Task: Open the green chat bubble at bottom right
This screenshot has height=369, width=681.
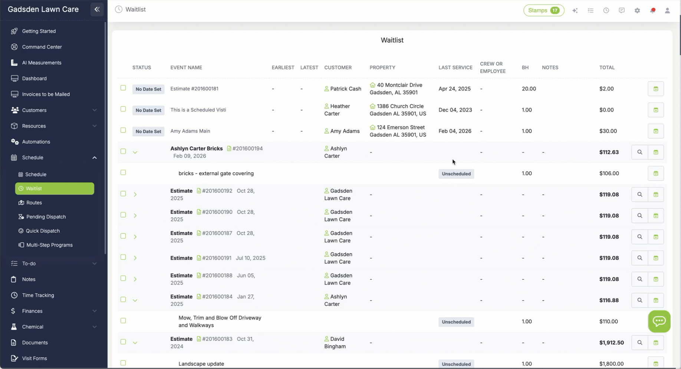Action: 659,321
